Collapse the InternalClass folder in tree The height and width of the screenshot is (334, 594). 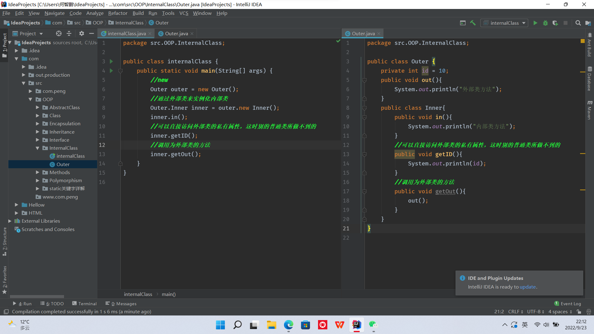37,148
